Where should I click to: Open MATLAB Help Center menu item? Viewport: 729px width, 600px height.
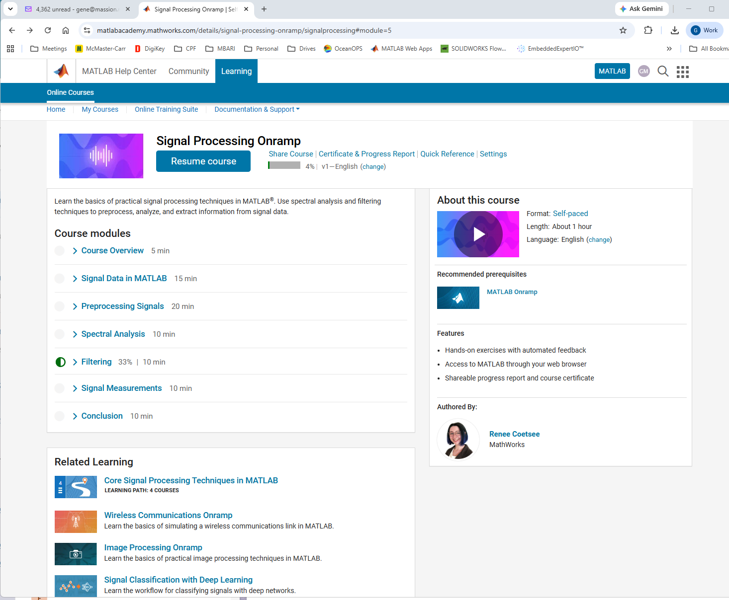click(119, 71)
